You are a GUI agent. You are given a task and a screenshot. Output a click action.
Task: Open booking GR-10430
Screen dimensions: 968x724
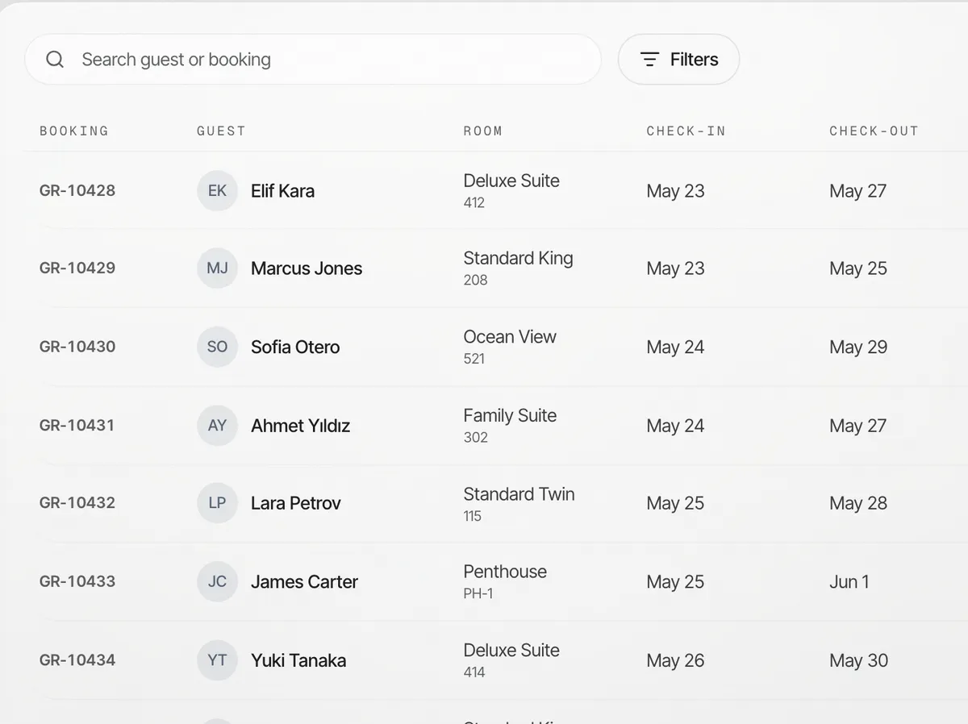pyautogui.click(x=77, y=347)
